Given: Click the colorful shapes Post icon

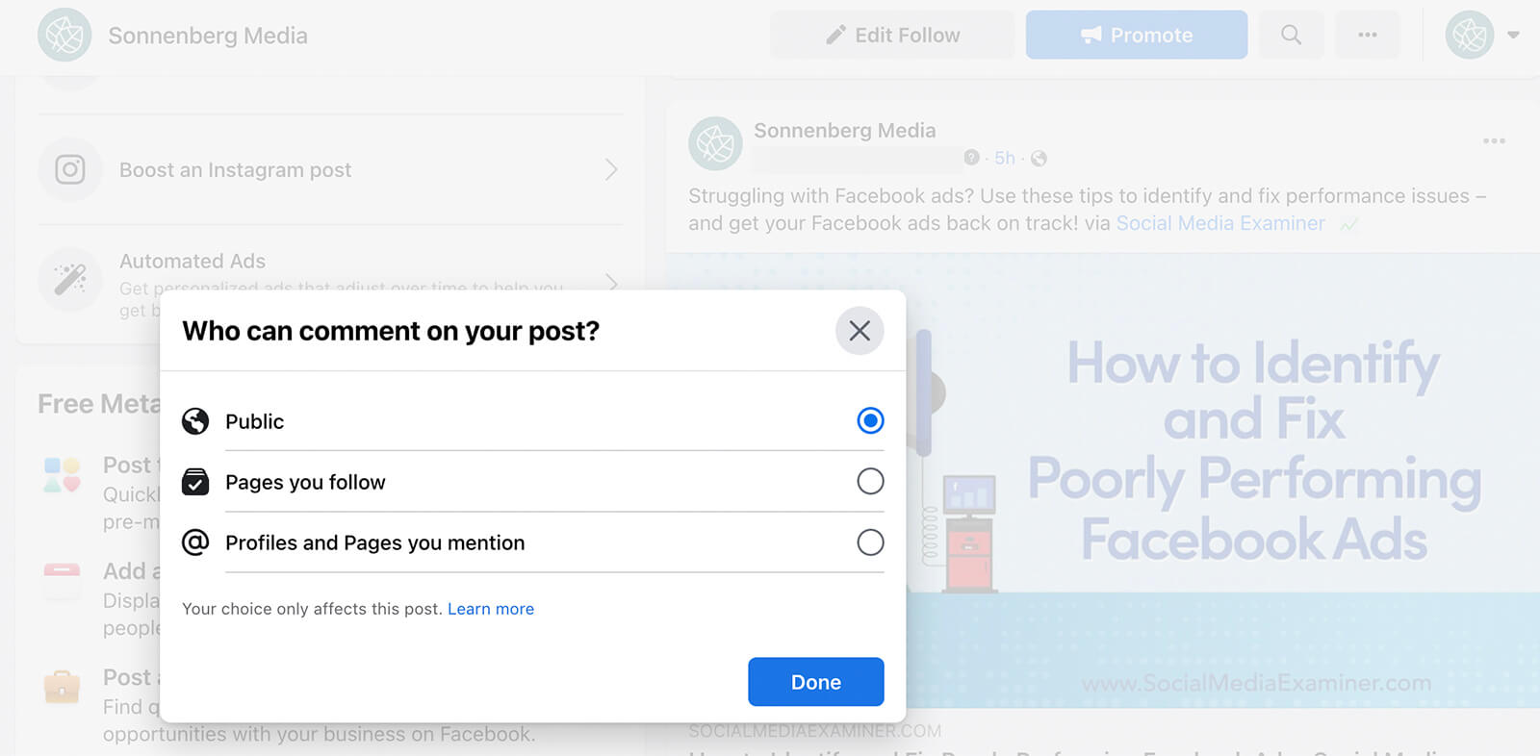Looking at the screenshot, I should click(62, 475).
